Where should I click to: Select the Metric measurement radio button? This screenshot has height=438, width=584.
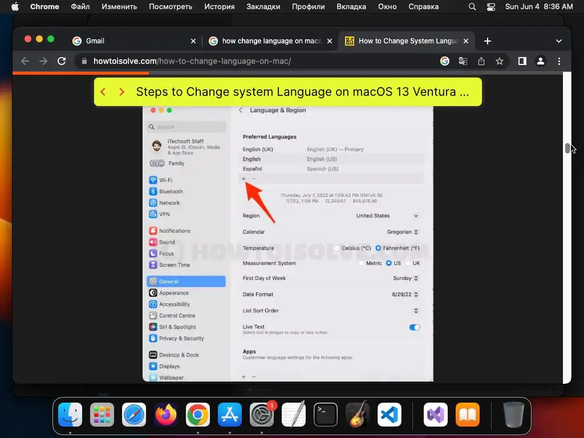coord(361,263)
